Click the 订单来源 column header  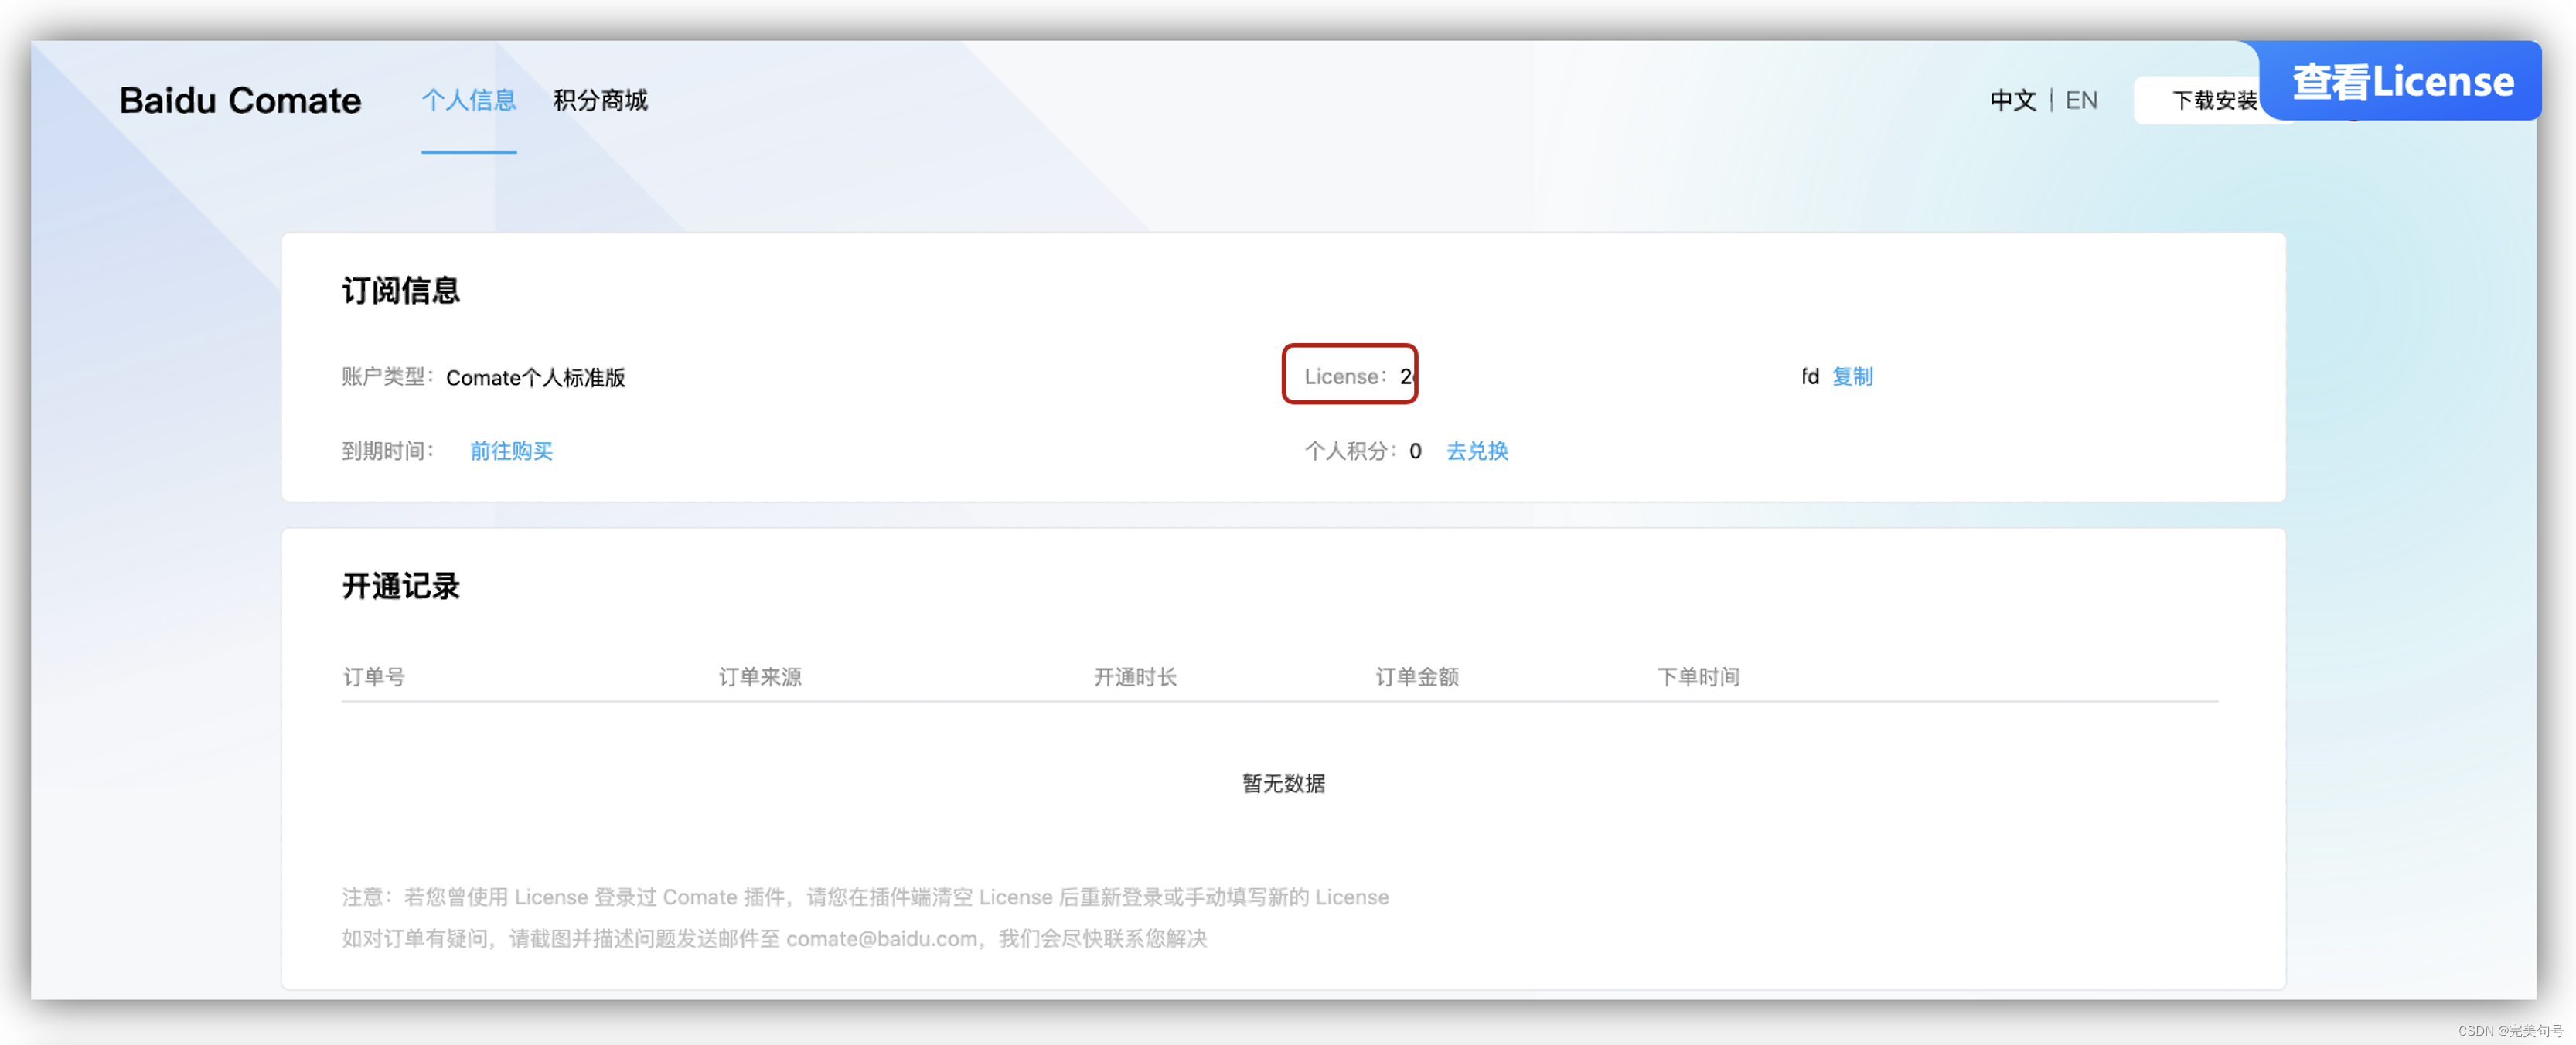point(760,677)
